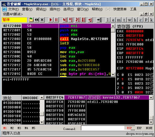Open the memory map 'm' window button
The image size is (155, 137).
tap(119, 20)
